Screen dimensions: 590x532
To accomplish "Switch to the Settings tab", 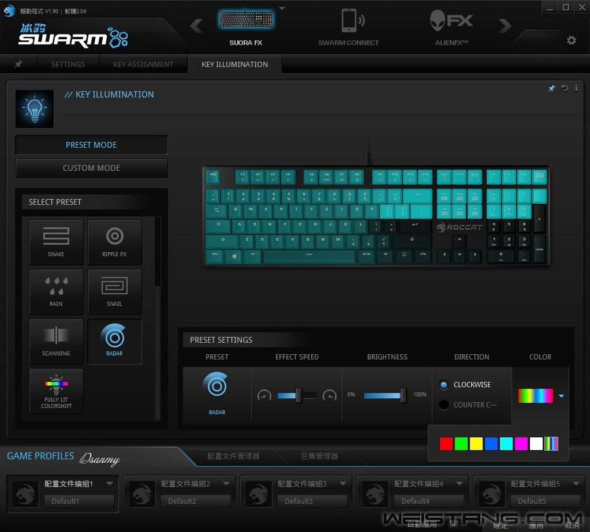I will (68, 64).
